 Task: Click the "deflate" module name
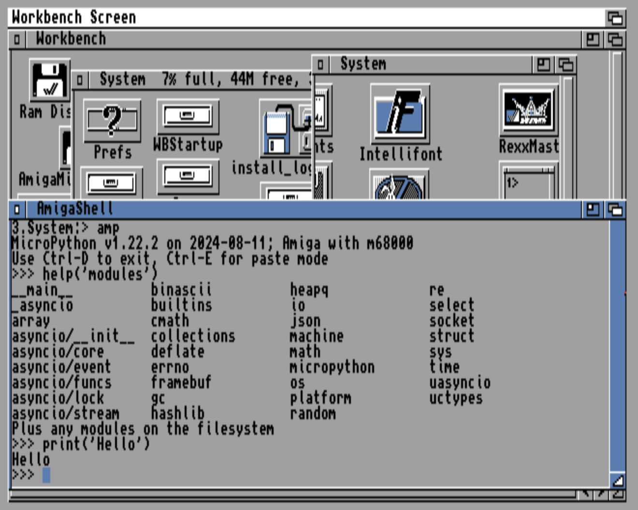coord(178,352)
